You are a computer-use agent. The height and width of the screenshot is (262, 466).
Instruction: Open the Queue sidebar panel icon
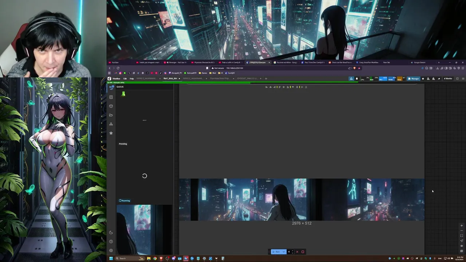click(x=111, y=88)
